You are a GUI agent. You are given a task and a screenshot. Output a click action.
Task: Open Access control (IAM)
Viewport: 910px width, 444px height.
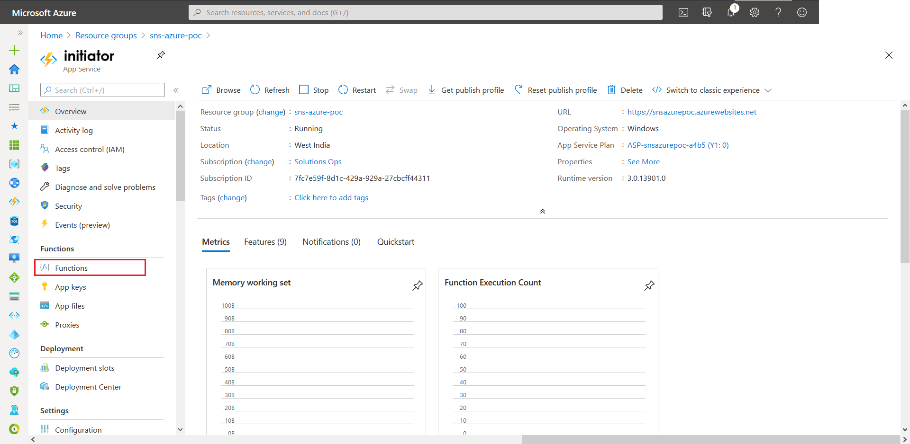pos(102,149)
